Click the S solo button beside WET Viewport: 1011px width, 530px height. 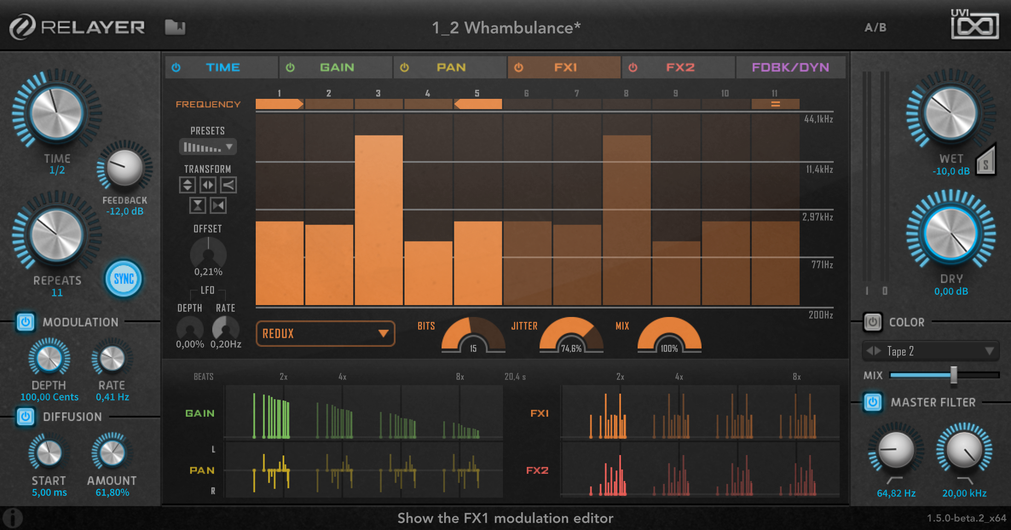tap(985, 164)
